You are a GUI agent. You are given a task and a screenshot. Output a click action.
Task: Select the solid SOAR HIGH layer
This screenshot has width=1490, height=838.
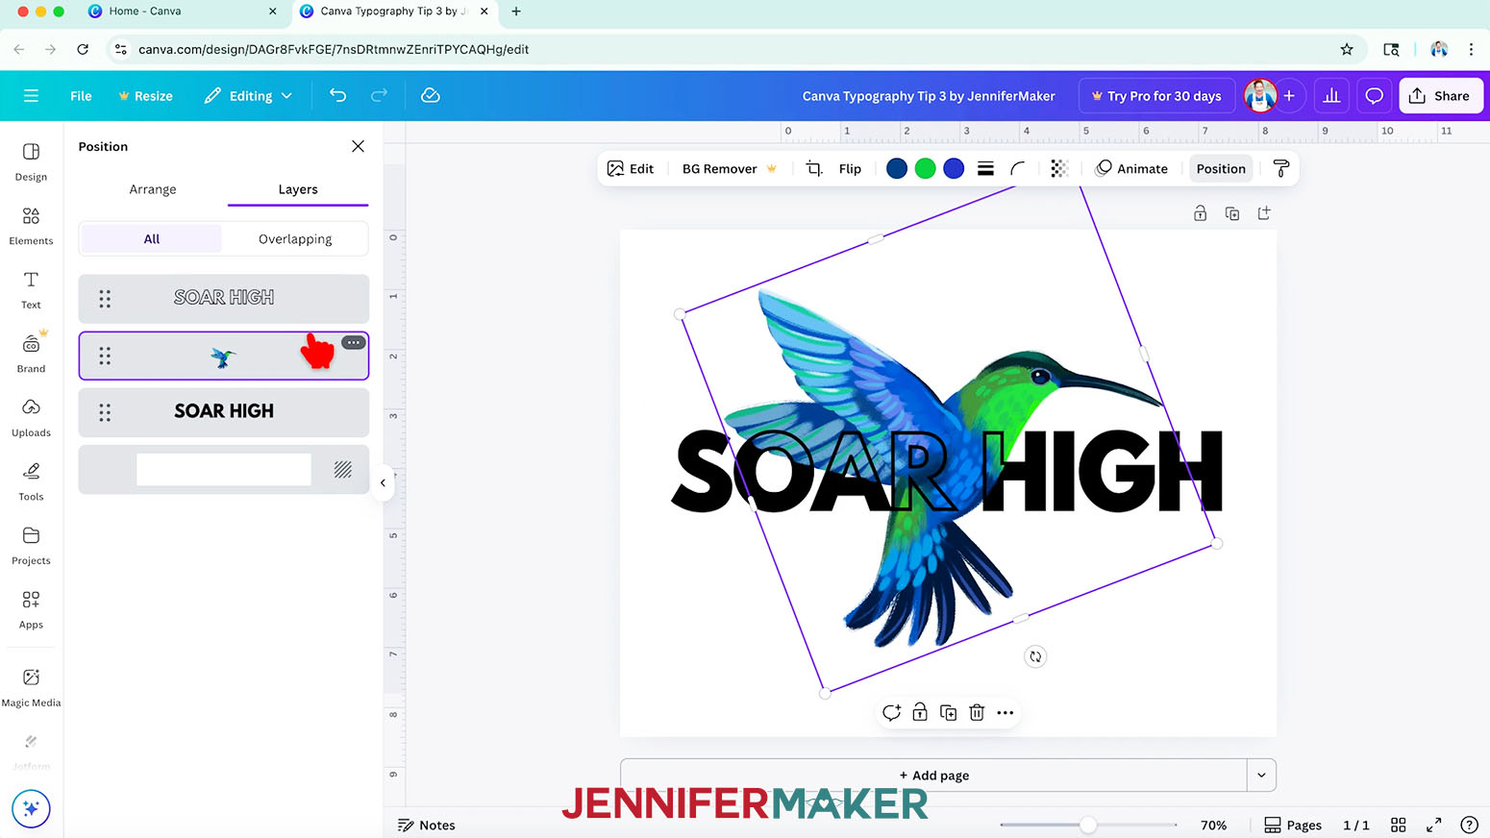(224, 411)
